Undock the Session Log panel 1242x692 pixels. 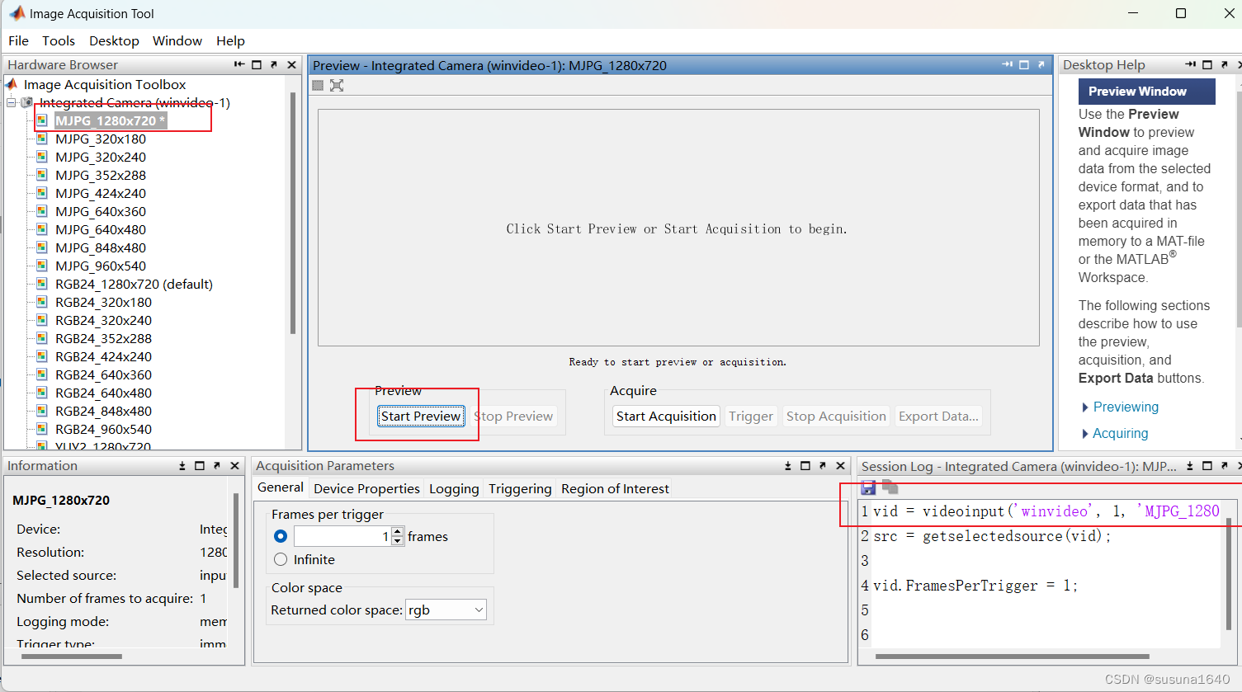(1225, 466)
